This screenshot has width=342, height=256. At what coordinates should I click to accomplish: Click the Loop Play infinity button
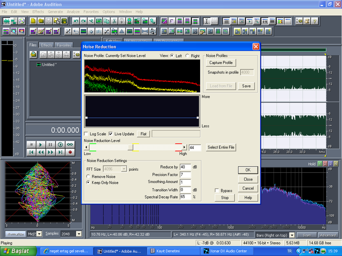point(70,145)
